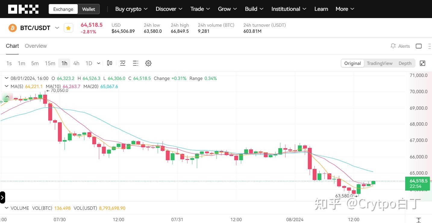Select the 1h timeframe
Viewport: 432px width, 223px height.
(64, 63)
